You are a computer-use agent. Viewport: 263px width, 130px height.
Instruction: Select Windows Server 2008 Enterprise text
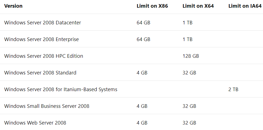[42, 39]
